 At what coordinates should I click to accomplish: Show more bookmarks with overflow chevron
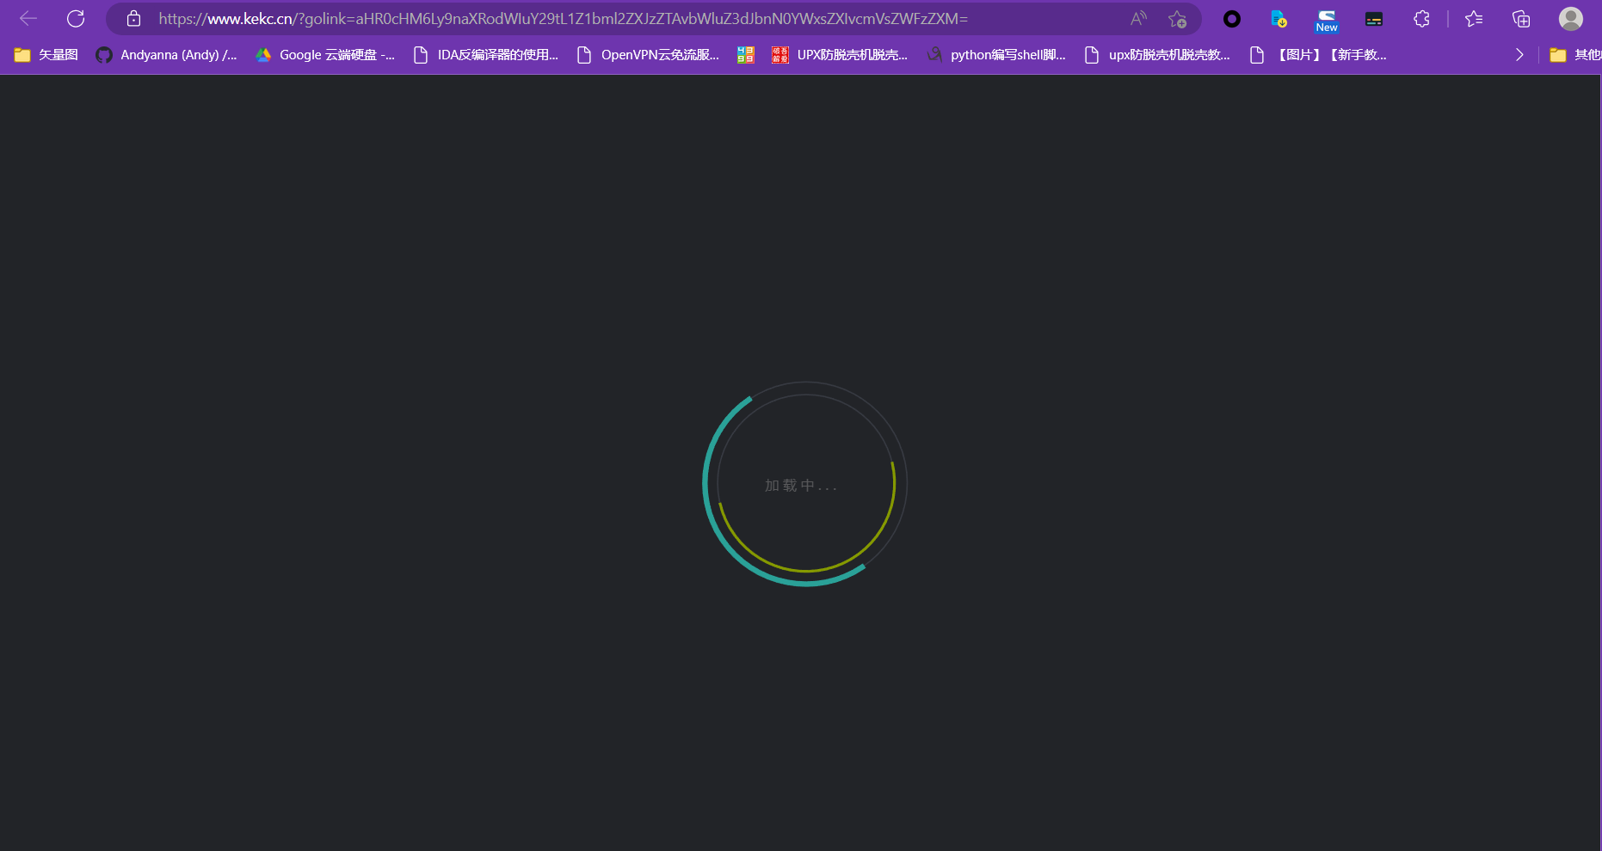[x=1519, y=55]
